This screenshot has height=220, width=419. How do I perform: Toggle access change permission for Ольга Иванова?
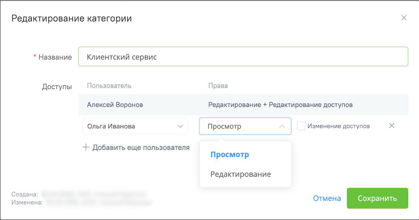(x=301, y=126)
